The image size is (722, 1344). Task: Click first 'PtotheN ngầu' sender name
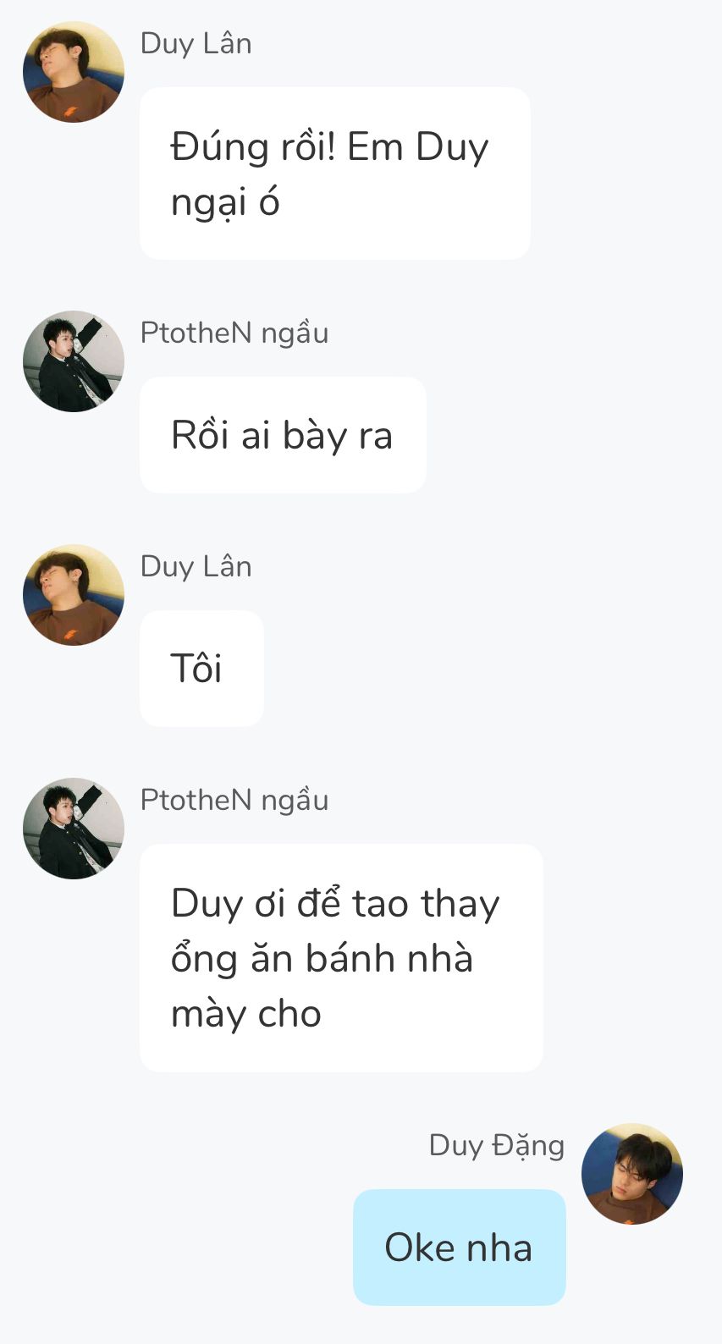click(234, 333)
